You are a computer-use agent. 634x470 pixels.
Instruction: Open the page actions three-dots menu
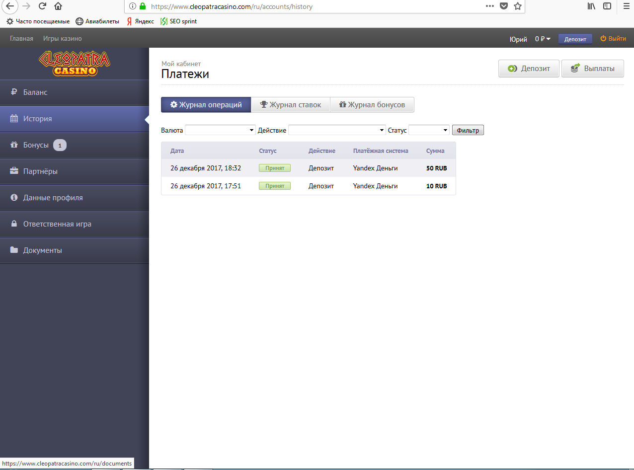coord(490,6)
